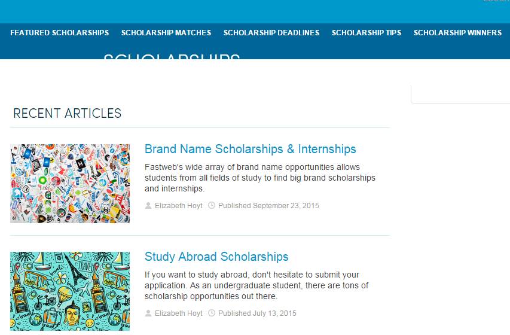Go to Scholarship Matches tab
Viewport: 510px width, 335px height.
166,33
